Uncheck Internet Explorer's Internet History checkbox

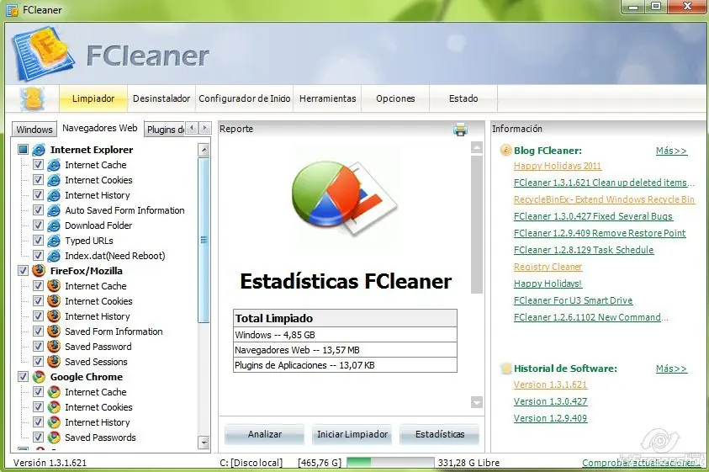(38, 195)
